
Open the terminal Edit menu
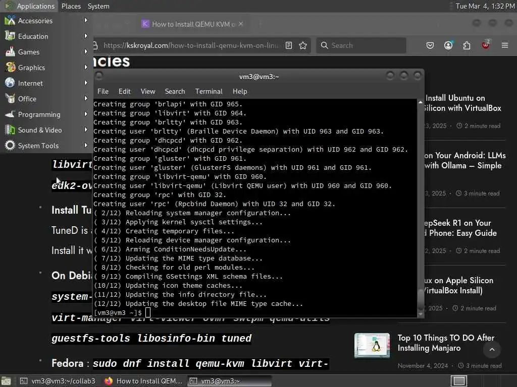pos(124,92)
